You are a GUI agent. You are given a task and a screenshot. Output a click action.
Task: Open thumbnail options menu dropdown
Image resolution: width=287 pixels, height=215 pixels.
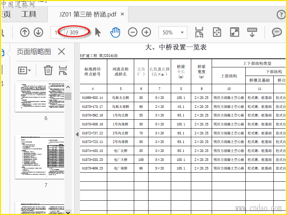click(24, 70)
